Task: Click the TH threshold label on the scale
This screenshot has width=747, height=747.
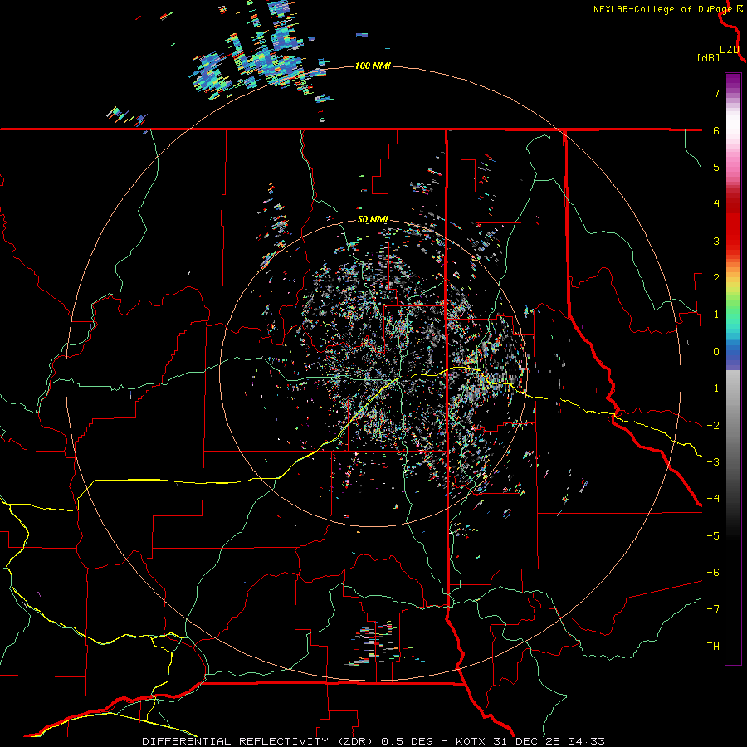Action: pos(713,647)
